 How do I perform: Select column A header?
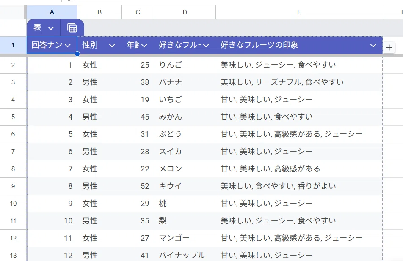coord(52,12)
